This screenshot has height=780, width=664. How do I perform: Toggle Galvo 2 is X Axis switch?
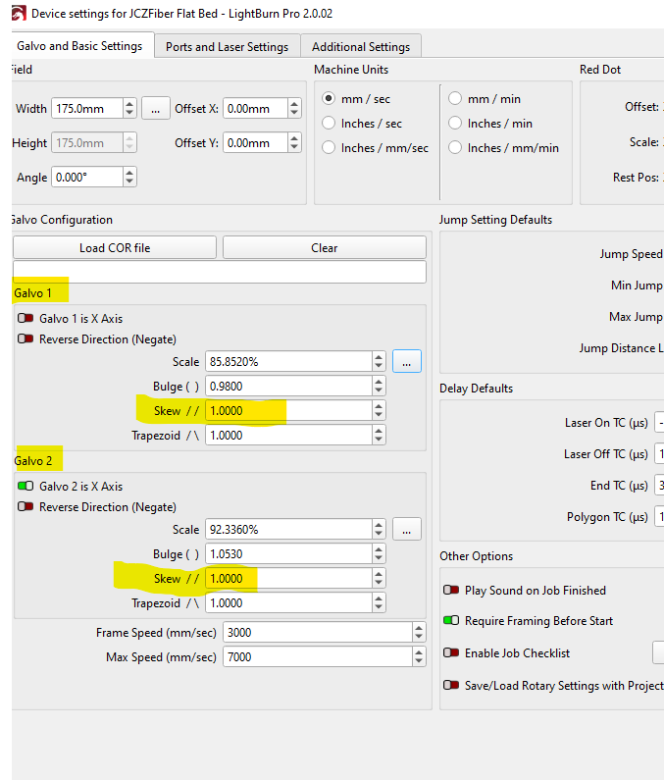coord(26,487)
